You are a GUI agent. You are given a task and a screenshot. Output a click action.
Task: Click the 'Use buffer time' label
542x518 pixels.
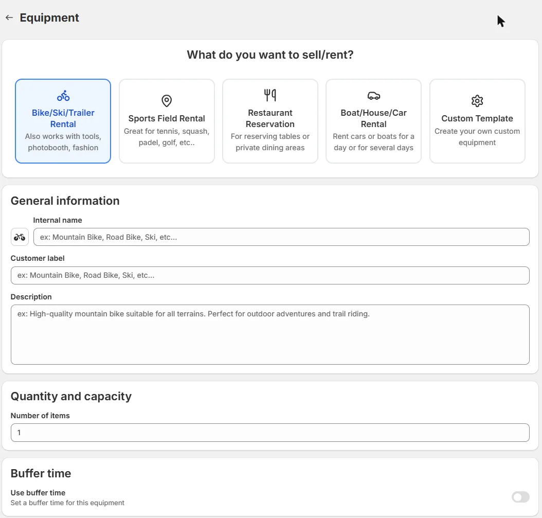coord(38,493)
